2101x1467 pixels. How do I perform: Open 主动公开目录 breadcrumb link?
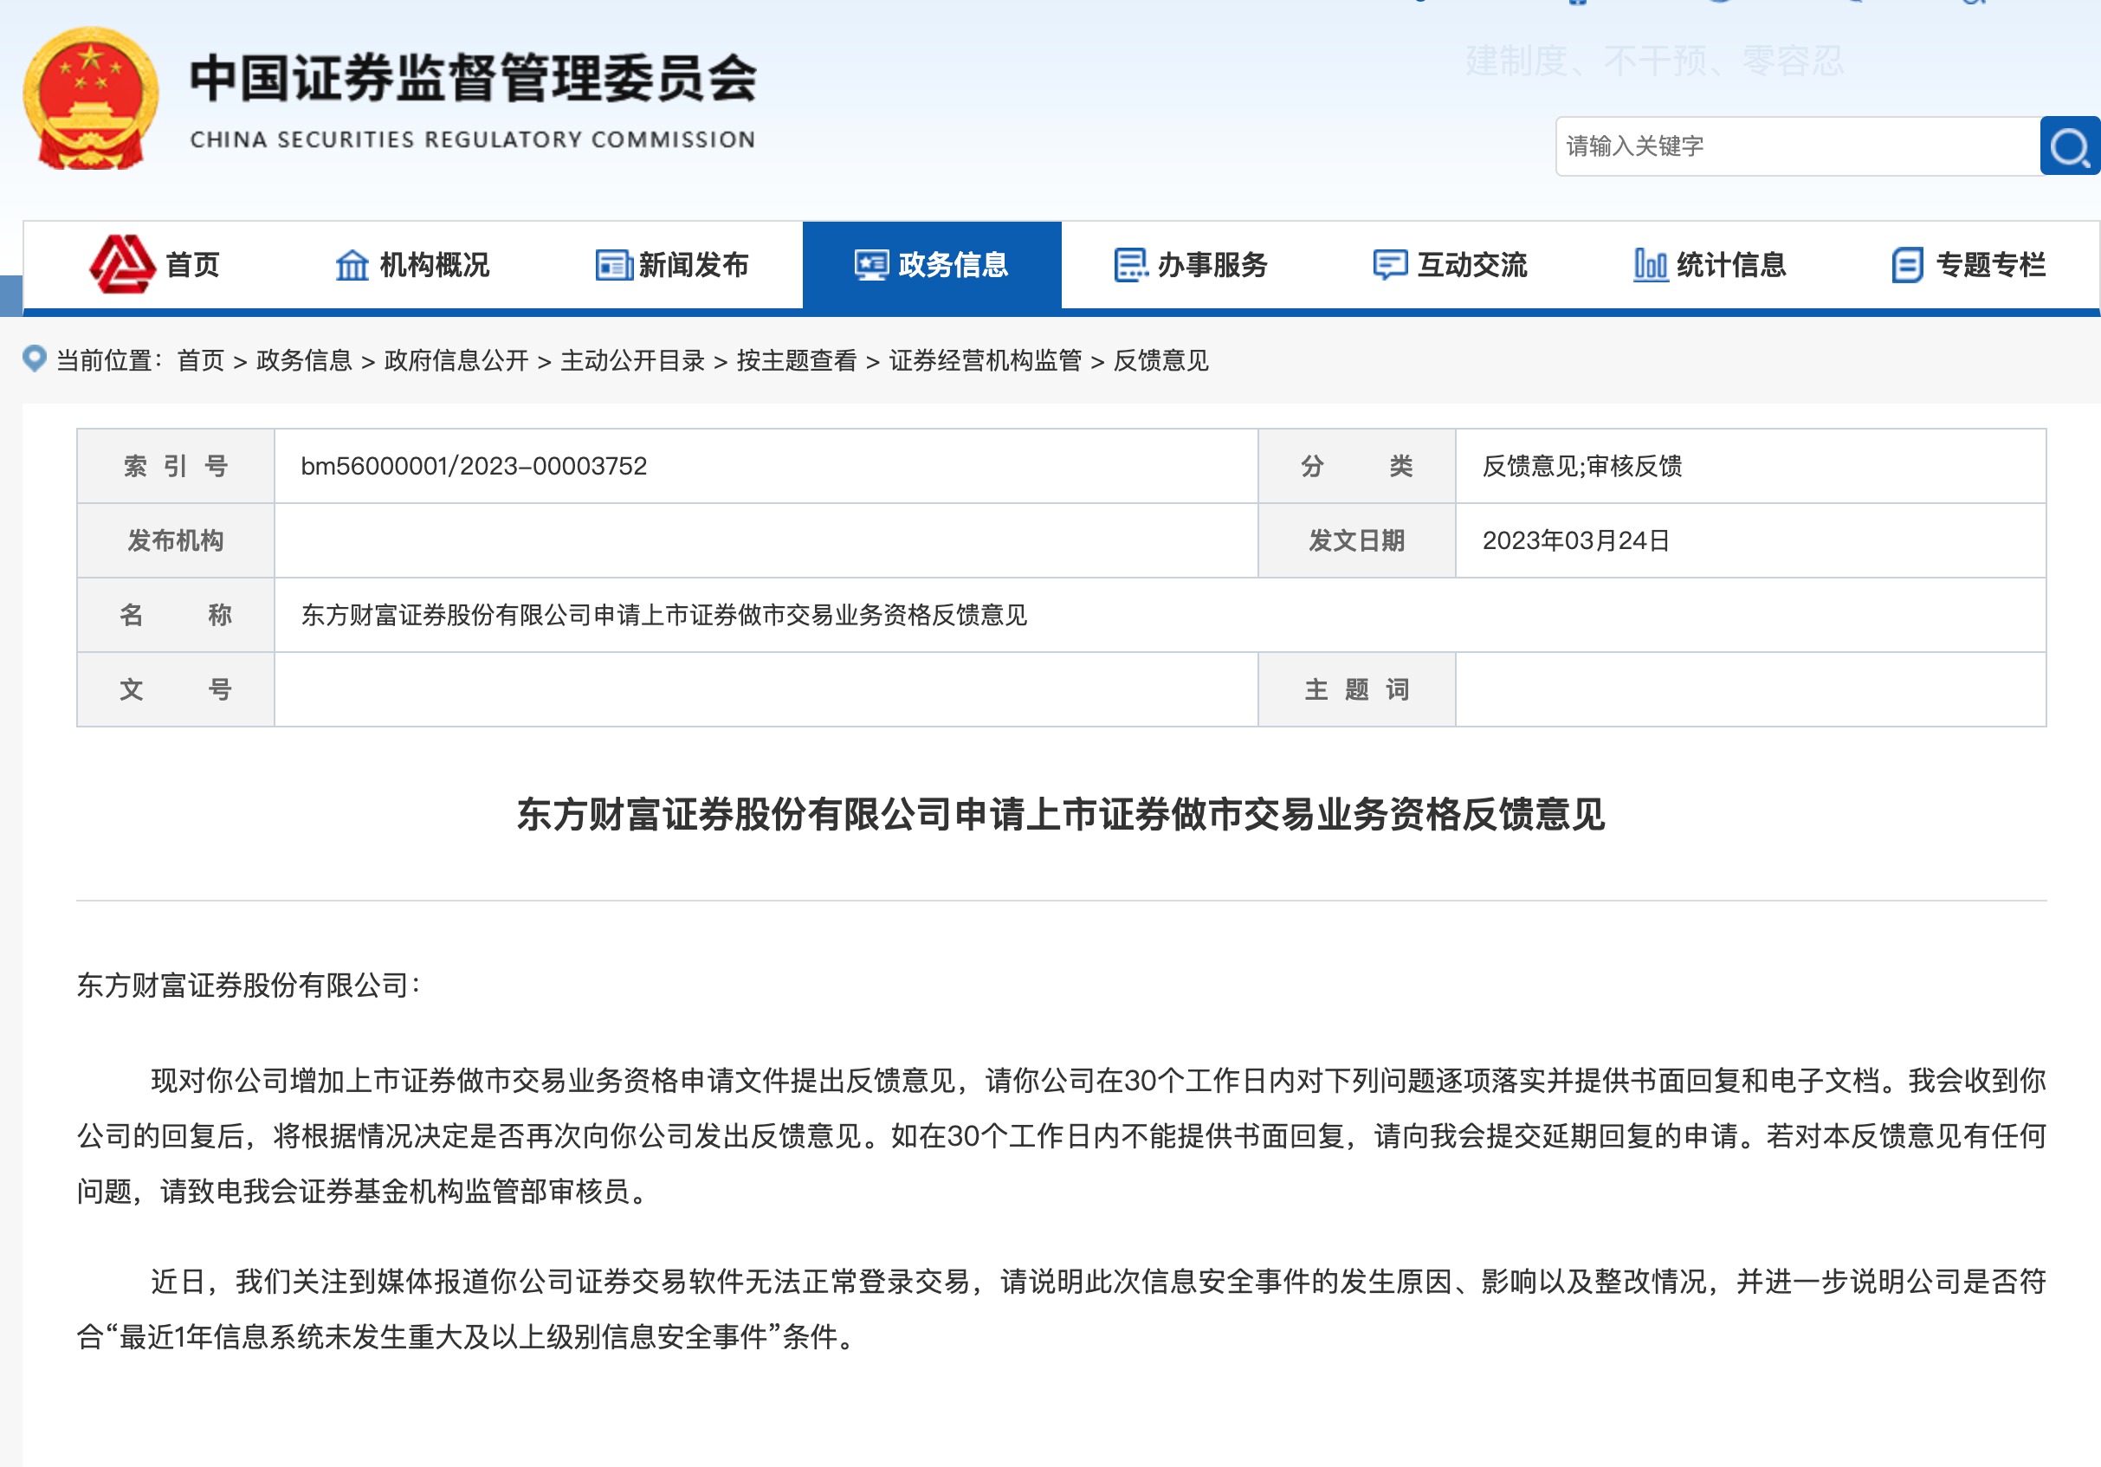[x=632, y=360]
